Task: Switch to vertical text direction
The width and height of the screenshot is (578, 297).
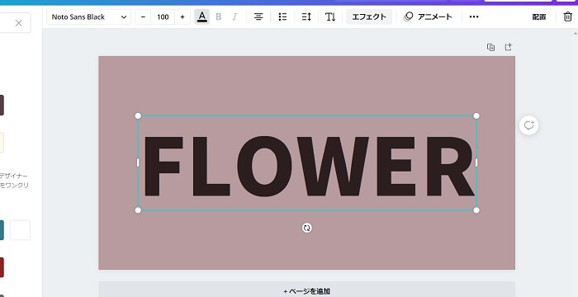Action: coord(330,17)
